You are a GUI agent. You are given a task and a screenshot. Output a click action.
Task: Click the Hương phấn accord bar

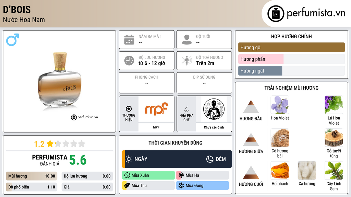point(291,59)
